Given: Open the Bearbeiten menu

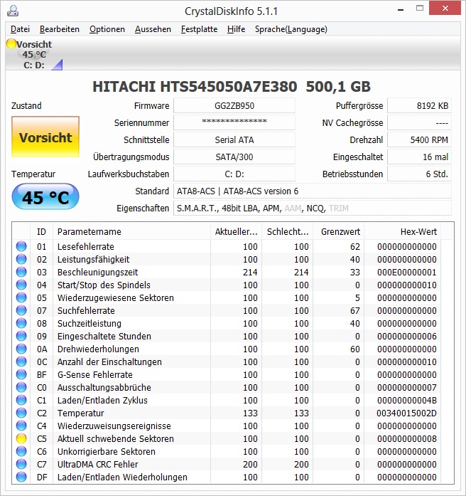Looking at the screenshot, I should [60, 29].
